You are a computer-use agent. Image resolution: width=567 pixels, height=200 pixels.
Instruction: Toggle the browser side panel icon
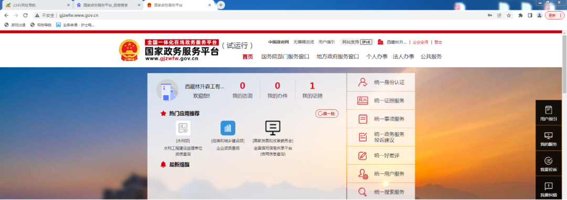click(530, 15)
